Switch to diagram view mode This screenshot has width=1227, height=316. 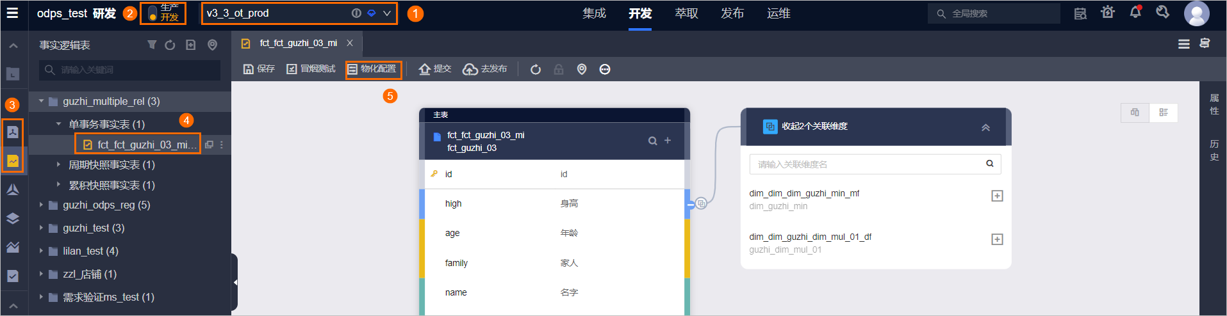click(1135, 113)
